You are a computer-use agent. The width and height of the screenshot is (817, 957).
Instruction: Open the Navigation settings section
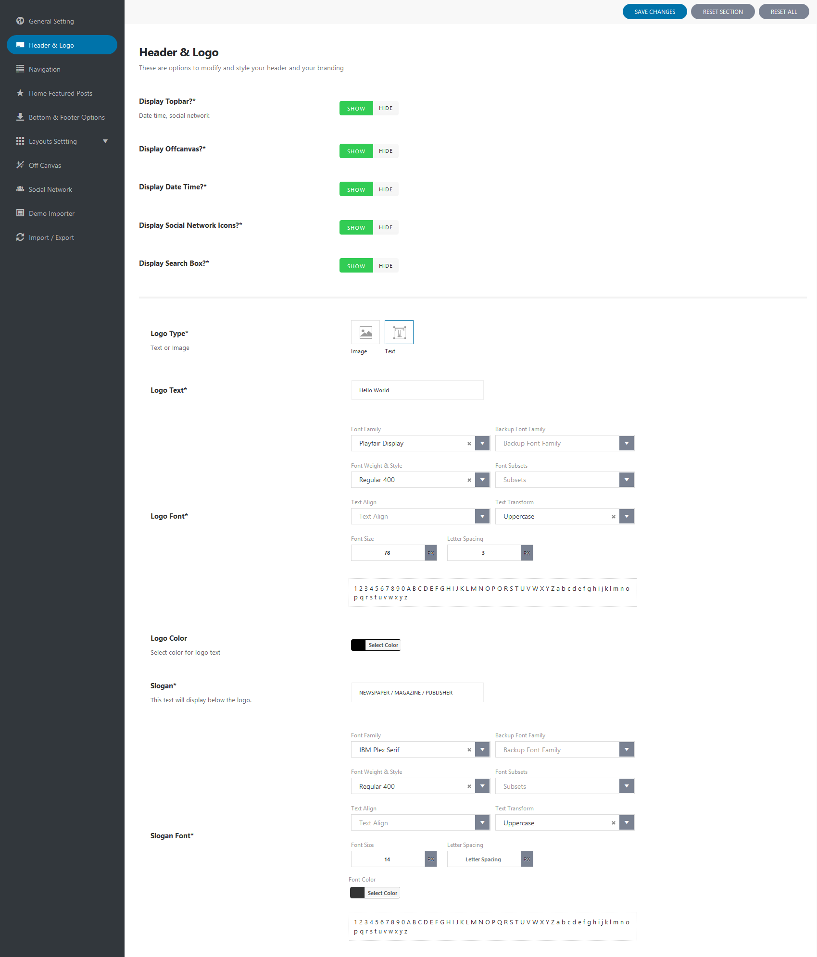tap(45, 69)
